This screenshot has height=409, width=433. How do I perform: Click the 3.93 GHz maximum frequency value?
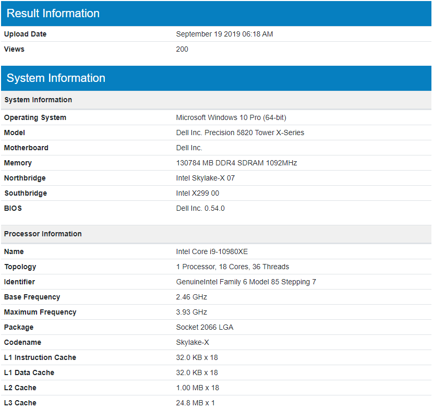click(192, 312)
